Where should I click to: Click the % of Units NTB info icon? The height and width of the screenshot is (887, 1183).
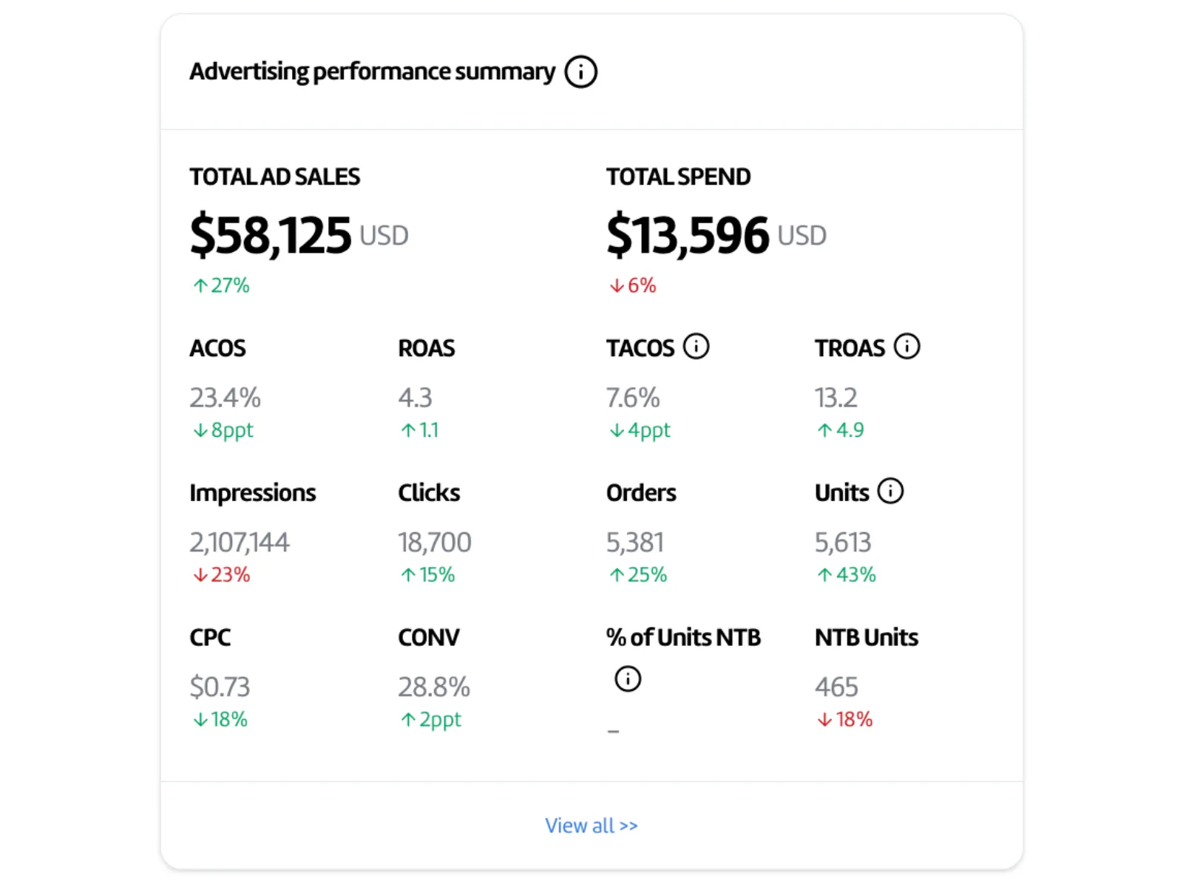[627, 677]
